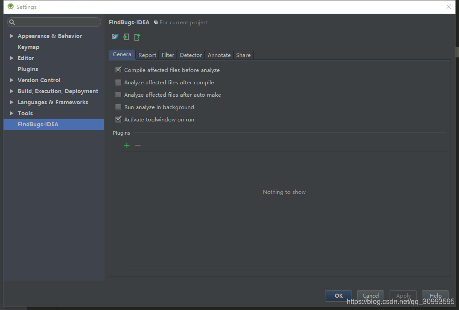The width and height of the screenshot is (459, 310).
Task: Select Keymap in settings tree
Action: point(28,47)
